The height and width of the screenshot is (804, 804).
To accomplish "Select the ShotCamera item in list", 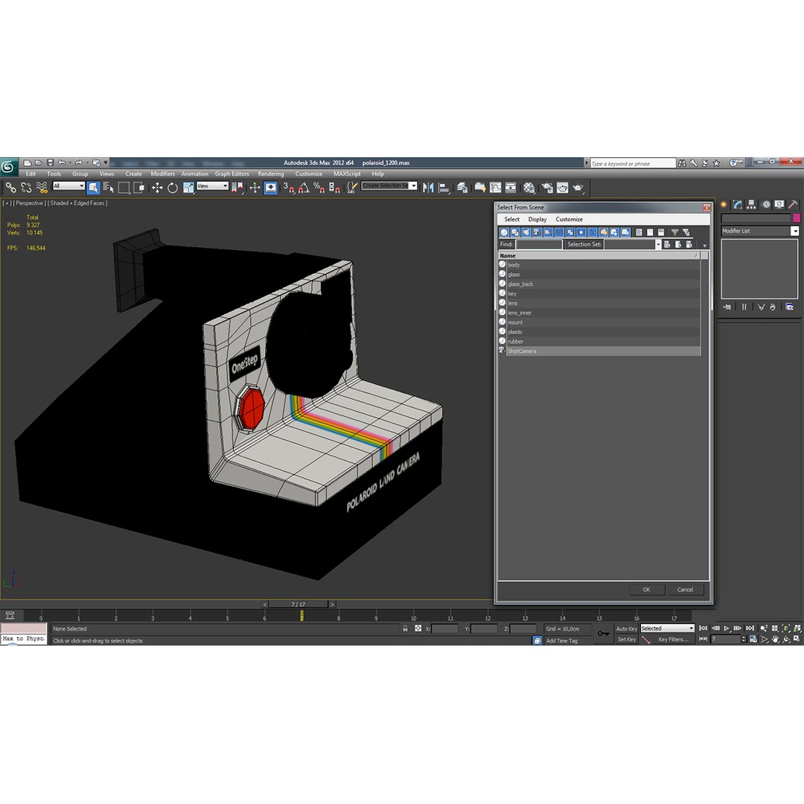I will click(x=599, y=351).
